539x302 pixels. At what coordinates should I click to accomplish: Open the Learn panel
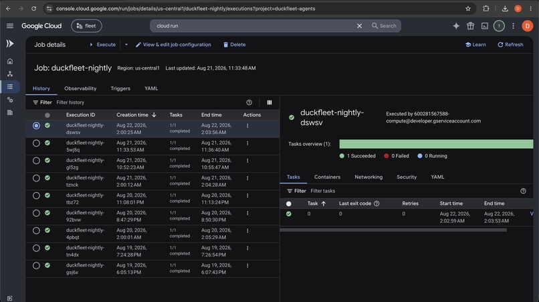pyautogui.click(x=475, y=44)
